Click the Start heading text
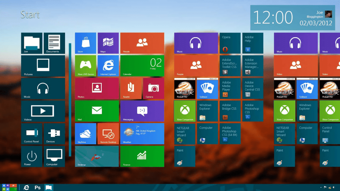 (x=30, y=15)
